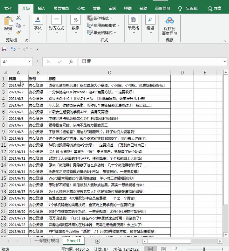Open the Name Box dropdown arrow

(x=30, y=62)
